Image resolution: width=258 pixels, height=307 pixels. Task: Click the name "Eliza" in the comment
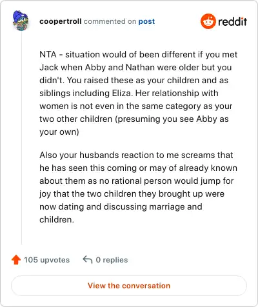click(121, 93)
